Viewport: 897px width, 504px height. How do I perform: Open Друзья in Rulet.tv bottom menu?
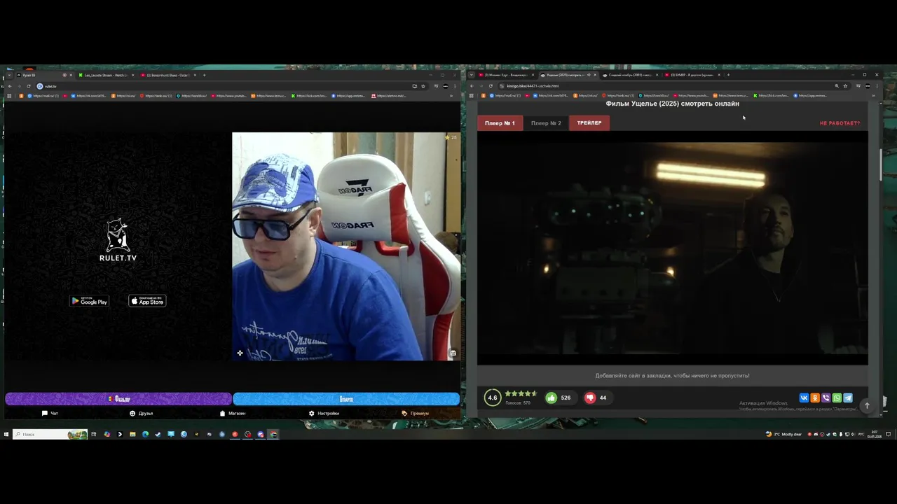point(141,413)
